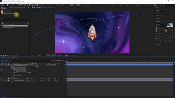Select the Hand tool
This screenshot has width=175, height=98.
[7, 5]
